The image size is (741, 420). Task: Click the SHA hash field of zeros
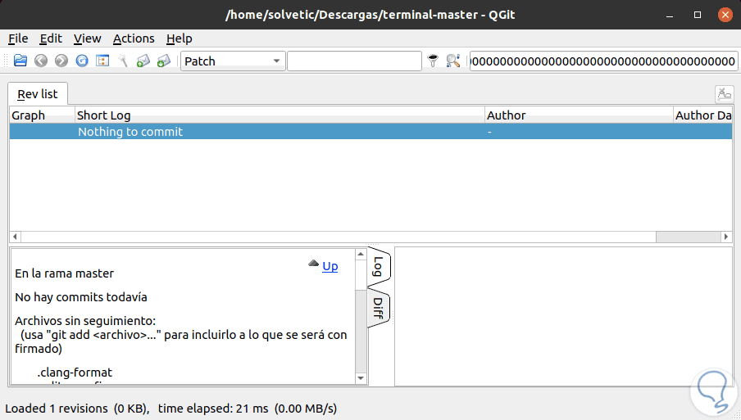point(603,61)
